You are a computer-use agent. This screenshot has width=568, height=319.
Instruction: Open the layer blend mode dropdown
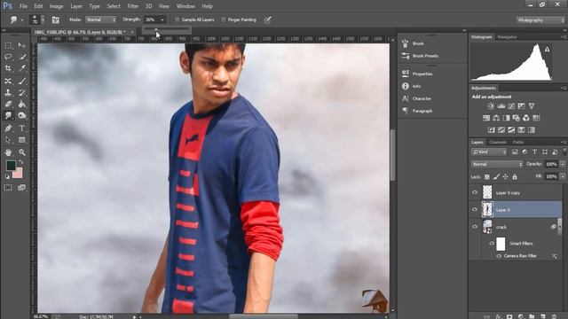pyautogui.click(x=497, y=164)
